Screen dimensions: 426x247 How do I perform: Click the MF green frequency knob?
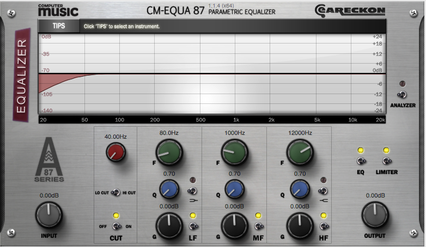(234, 152)
